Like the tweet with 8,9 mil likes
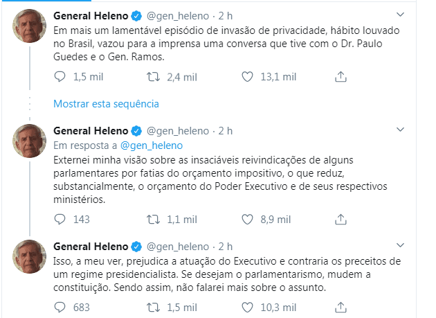The width and height of the screenshot is (436, 318). point(249,220)
